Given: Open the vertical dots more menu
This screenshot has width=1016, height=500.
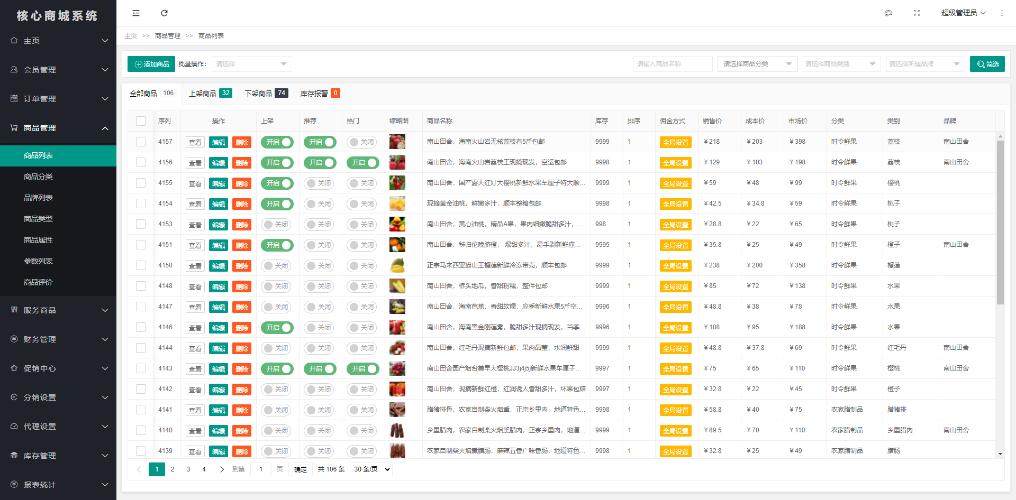Looking at the screenshot, I should pos(1002,13).
